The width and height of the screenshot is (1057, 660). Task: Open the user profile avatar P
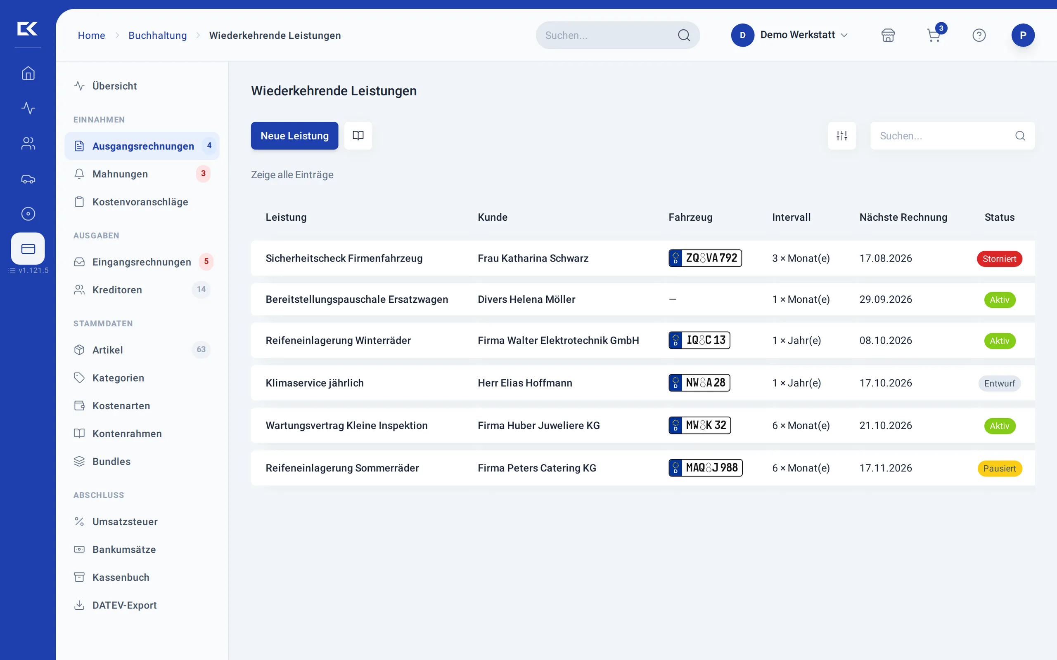click(1022, 35)
